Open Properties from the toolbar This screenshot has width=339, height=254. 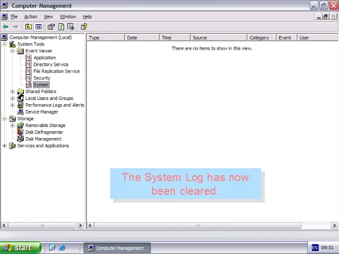pyautogui.click(x=51, y=27)
